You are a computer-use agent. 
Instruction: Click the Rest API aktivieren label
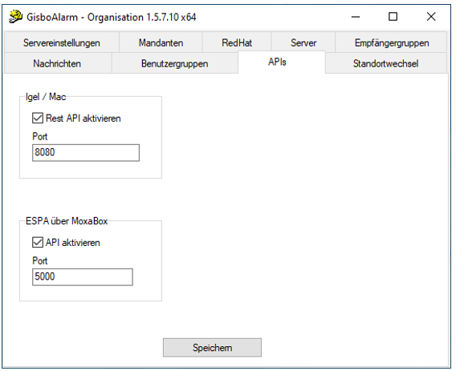pos(83,118)
